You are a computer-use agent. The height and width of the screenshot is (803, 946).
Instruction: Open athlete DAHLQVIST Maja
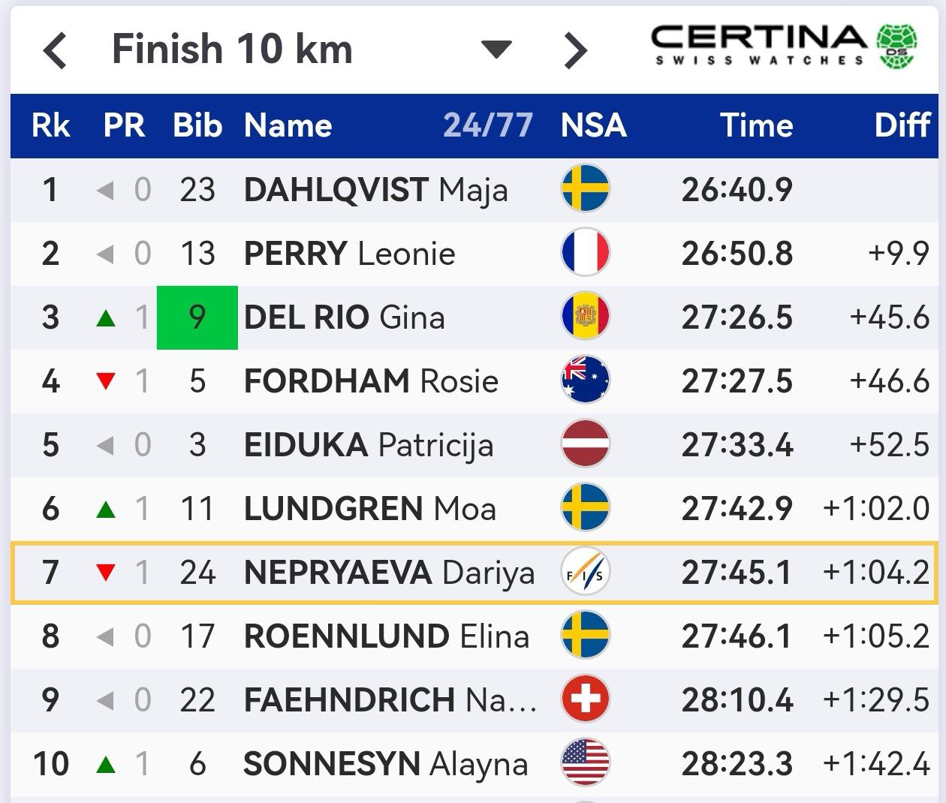tap(375, 190)
